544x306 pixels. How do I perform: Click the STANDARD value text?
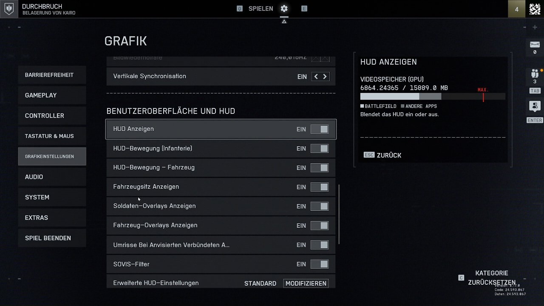pos(260,283)
